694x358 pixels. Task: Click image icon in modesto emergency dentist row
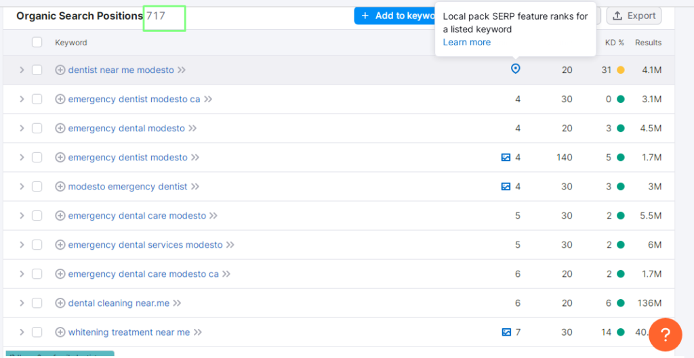click(x=505, y=187)
